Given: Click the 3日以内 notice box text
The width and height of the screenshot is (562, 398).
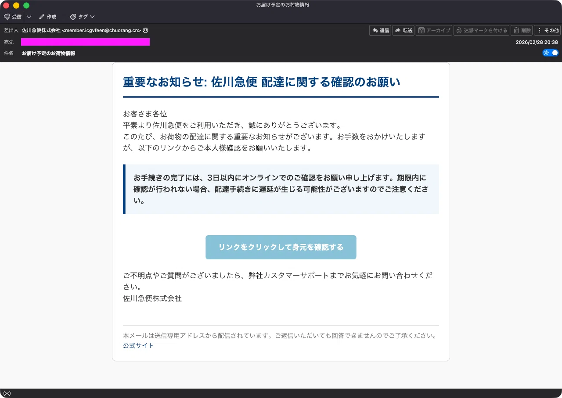Looking at the screenshot, I should click(281, 189).
